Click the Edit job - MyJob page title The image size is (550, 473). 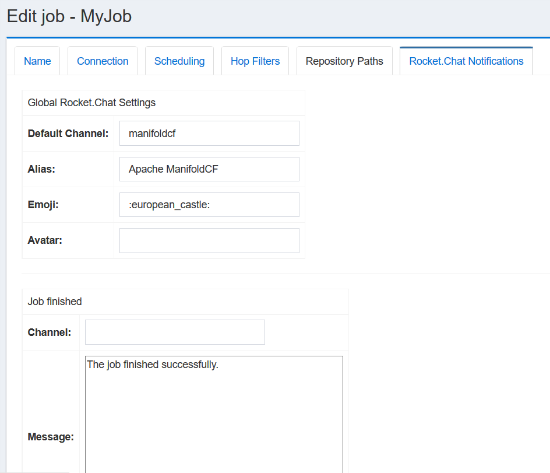pyautogui.click(x=69, y=16)
